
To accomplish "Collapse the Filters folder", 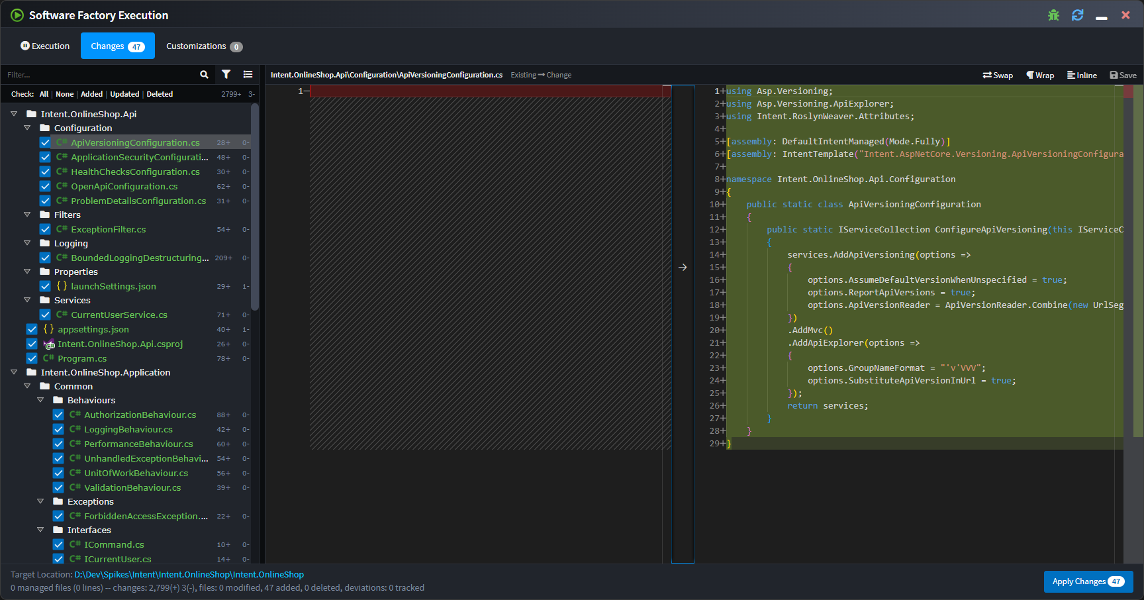I will click(x=27, y=215).
